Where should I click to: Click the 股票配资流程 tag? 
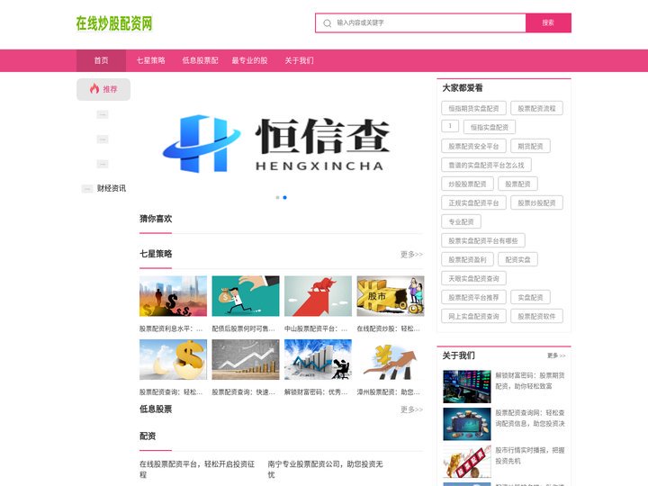[536, 108]
